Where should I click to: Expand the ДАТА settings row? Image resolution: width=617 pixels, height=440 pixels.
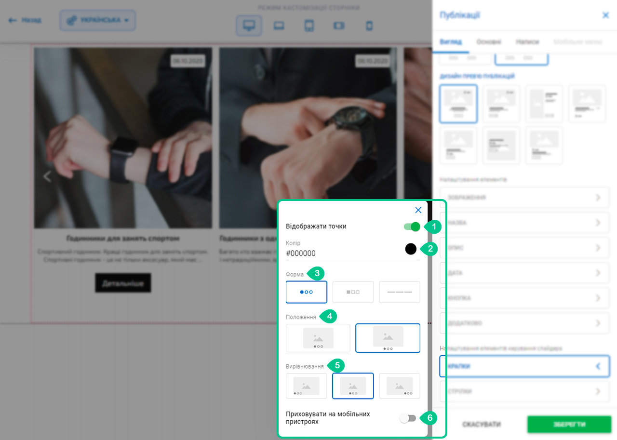(524, 273)
